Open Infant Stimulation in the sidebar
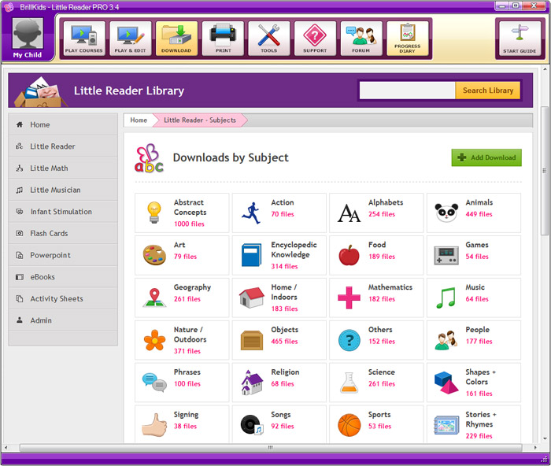Viewport: 551px width, 466px height. [63, 212]
